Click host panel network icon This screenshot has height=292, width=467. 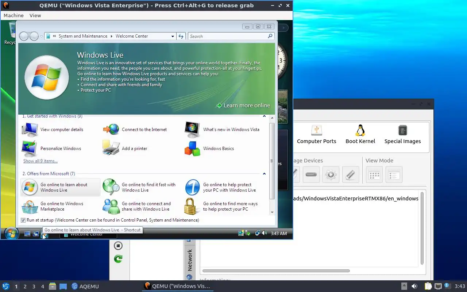[438, 286]
